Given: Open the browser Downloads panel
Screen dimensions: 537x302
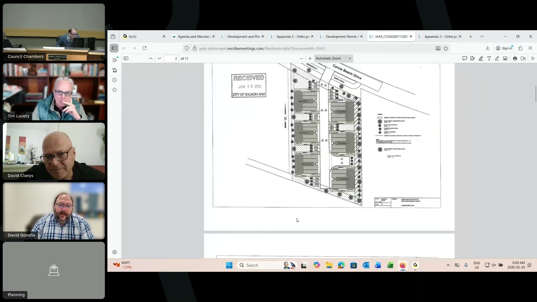Looking at the screenshot, I should pos(487,48).
